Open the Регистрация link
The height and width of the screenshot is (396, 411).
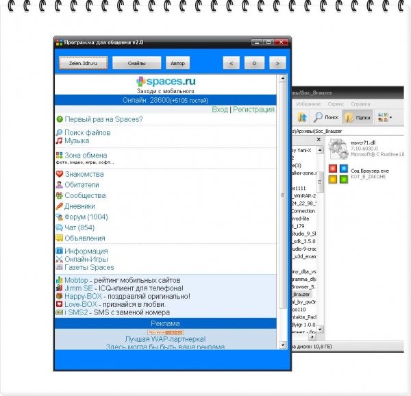click(x=253, y=110)
